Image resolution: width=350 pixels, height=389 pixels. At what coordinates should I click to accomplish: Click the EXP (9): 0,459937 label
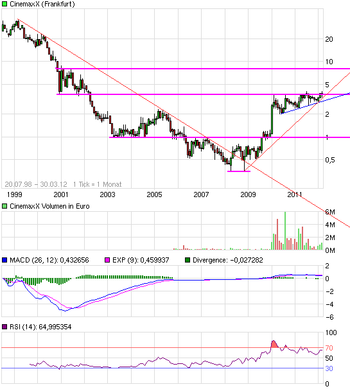[x=141, y=260]
